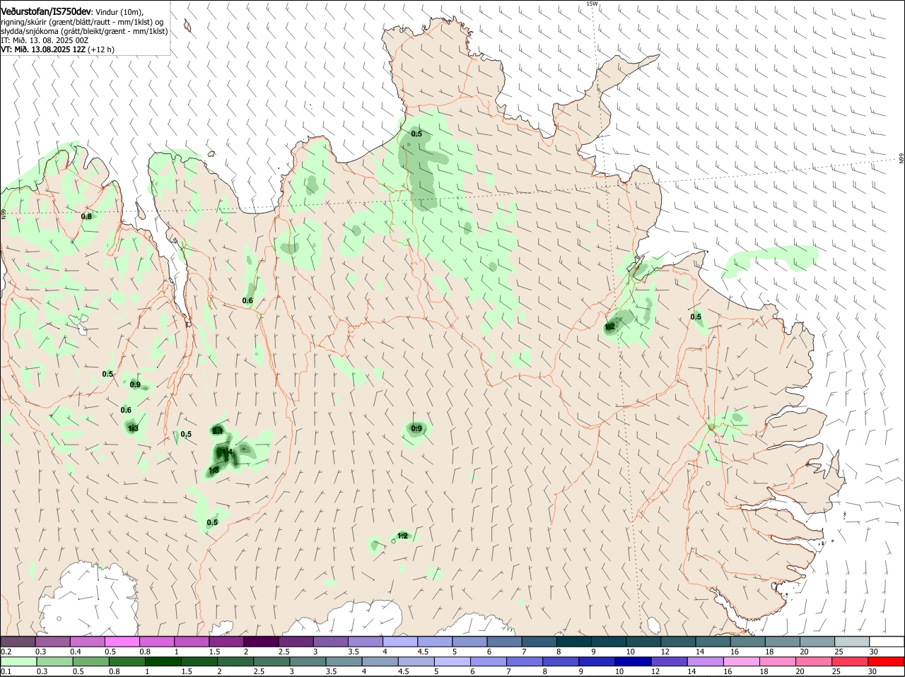Screen dimensions: 905x677
Task: Pick the lower legend swatch between 0.3 and 0.5
Action: (54, 661)
